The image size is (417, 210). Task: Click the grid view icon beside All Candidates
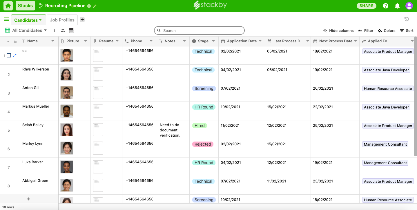(8, 30)
